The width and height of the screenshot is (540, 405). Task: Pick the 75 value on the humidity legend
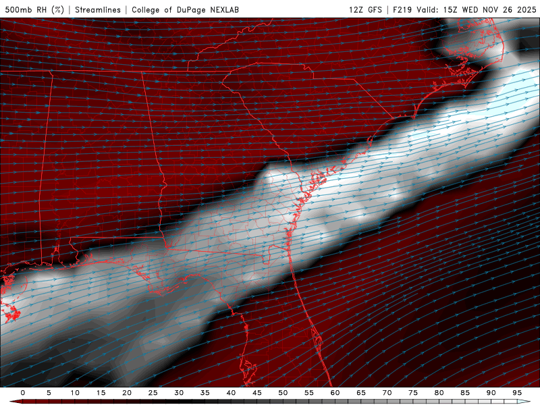413,393
